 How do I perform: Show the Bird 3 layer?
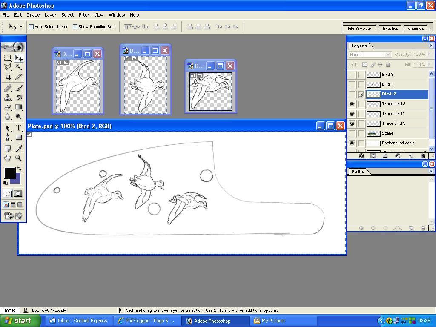pyautogui.click(x=352, y=75)
